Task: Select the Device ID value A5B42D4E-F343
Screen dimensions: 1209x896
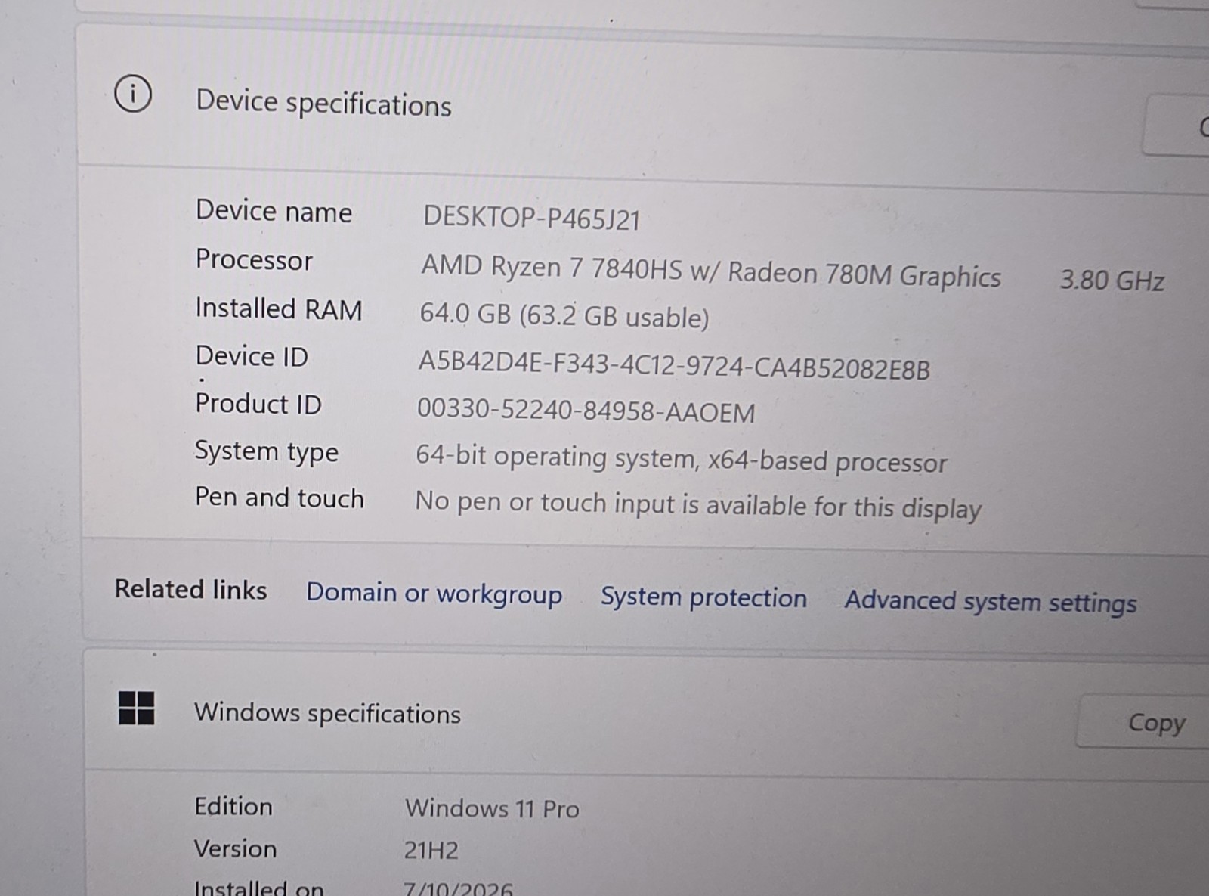Action: click(x=674, y=365)
